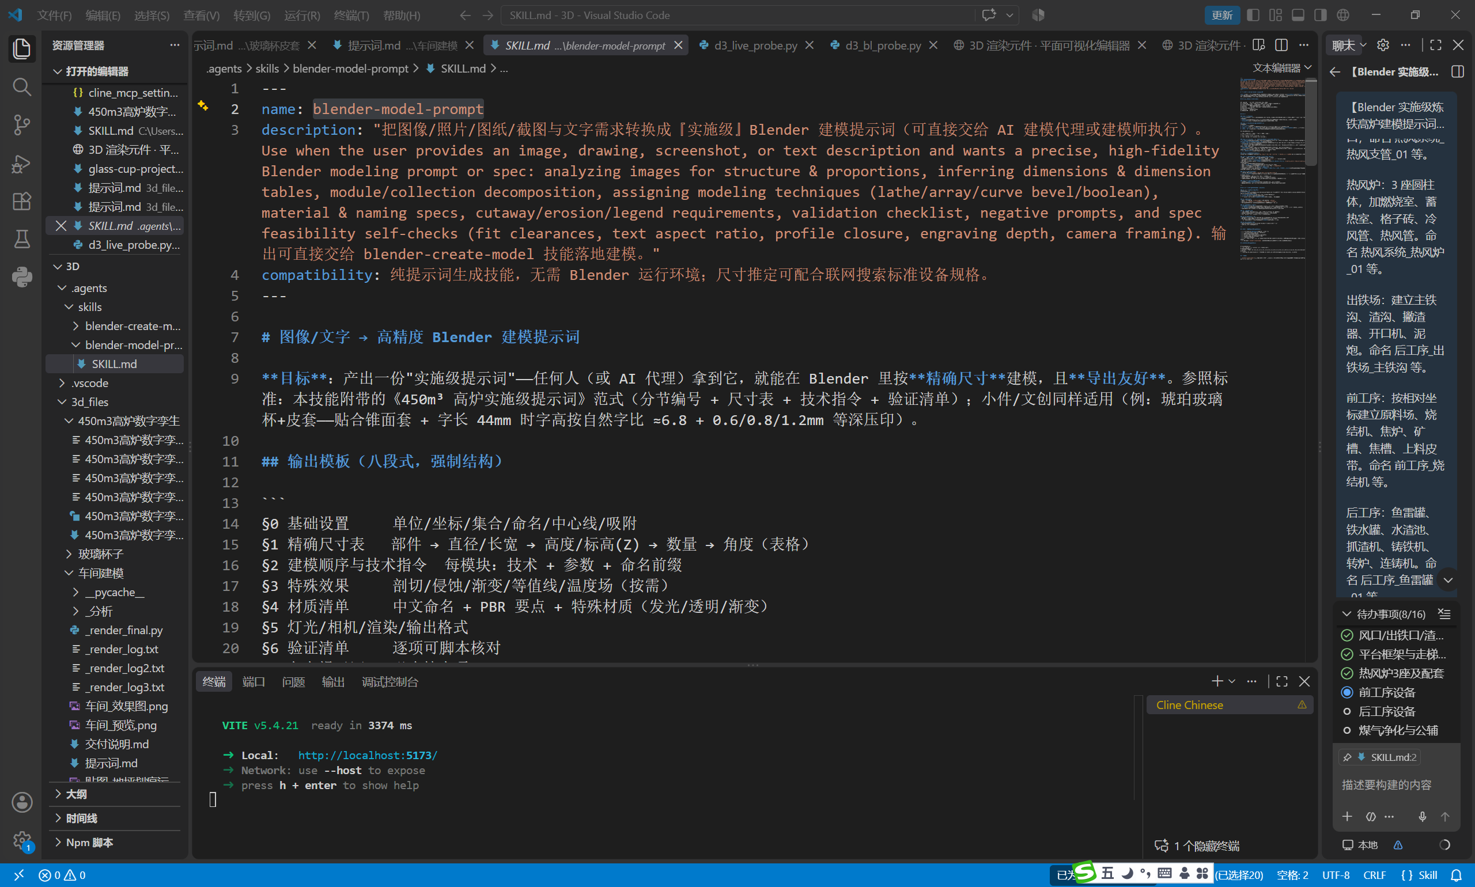Collapse the .agents folder
Image resolution: width=1475 pixels, height=887 pixels.
pyautogui.click(x=62, y=288)
